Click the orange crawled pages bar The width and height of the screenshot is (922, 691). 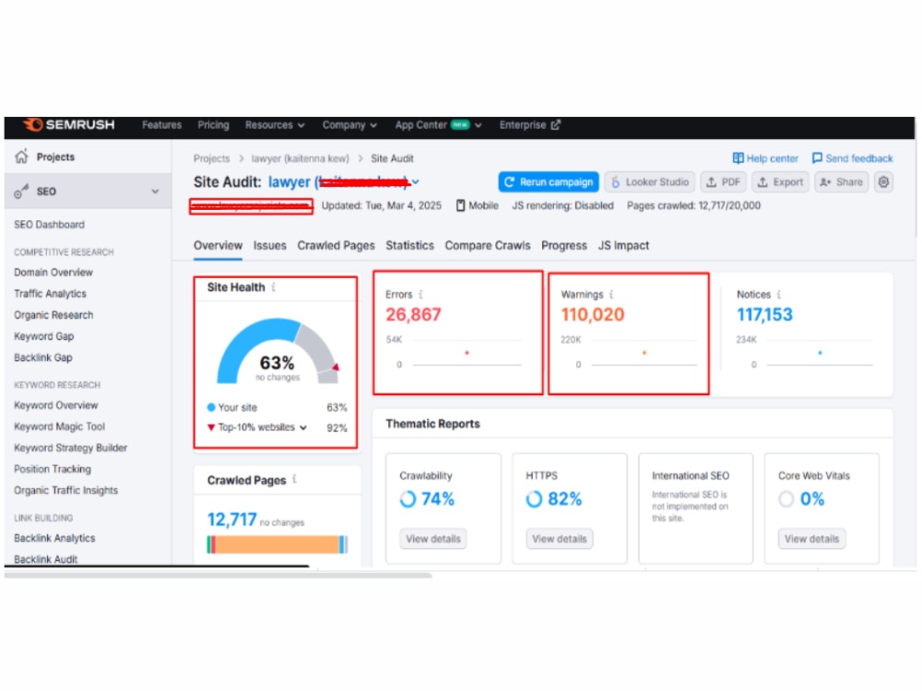click(x=278, y=545)
